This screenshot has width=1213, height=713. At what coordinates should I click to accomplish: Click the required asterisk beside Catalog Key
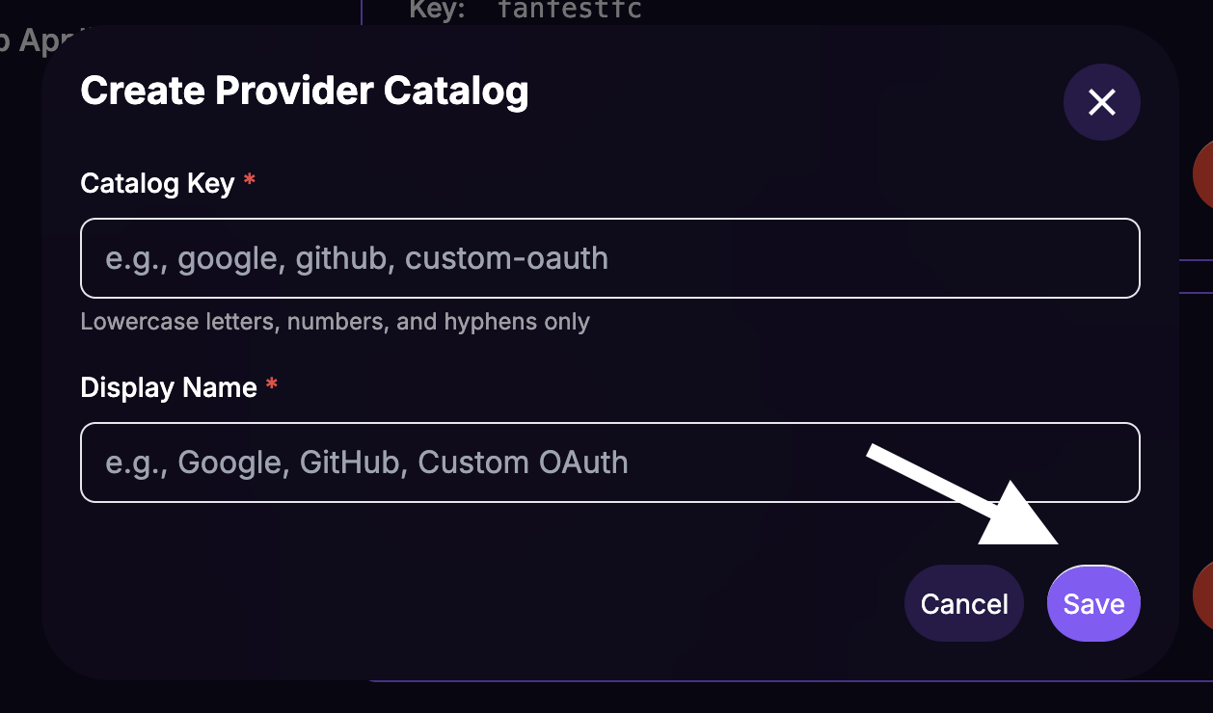coord(248,181)
